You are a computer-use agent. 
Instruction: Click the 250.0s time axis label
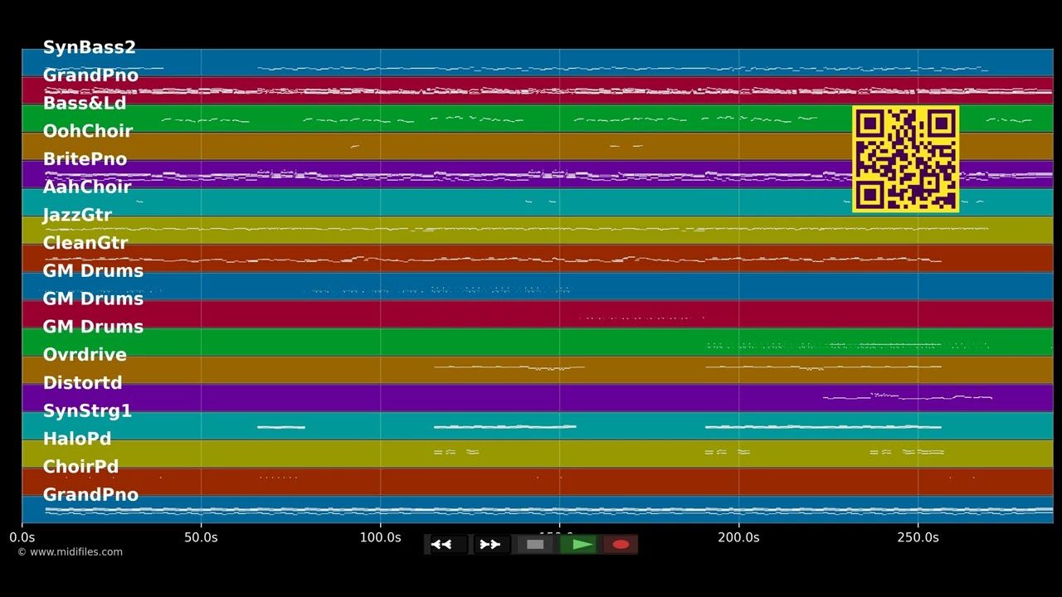(x=918, y=537)
